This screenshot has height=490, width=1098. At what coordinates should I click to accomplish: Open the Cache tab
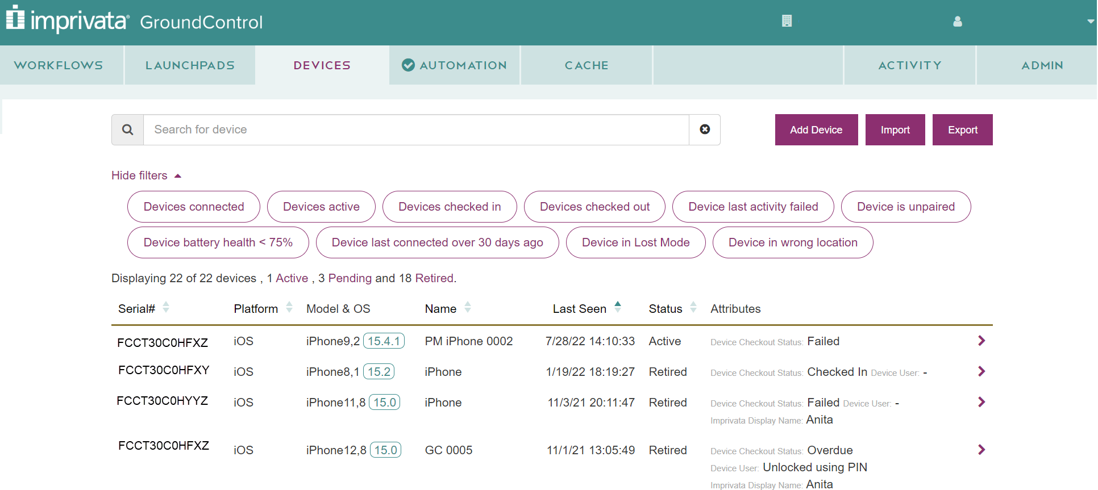pyautogui.click(x=587, y=65)
